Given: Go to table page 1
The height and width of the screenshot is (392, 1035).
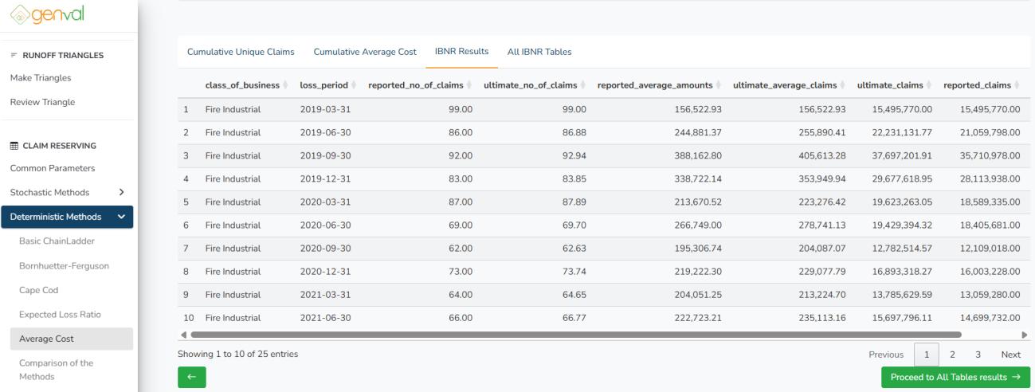Looking at the screenshot, I should click(x=927, y=355).
